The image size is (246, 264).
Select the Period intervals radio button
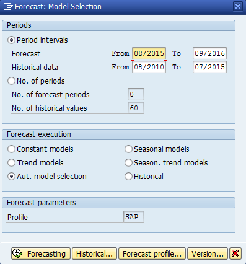(x=11, y=40)
